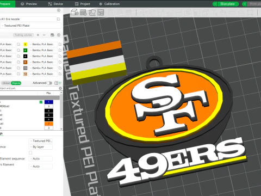Switch to Global settings mode
The width and height of the screenshot is (261, 196).
[x=6, y=83]
